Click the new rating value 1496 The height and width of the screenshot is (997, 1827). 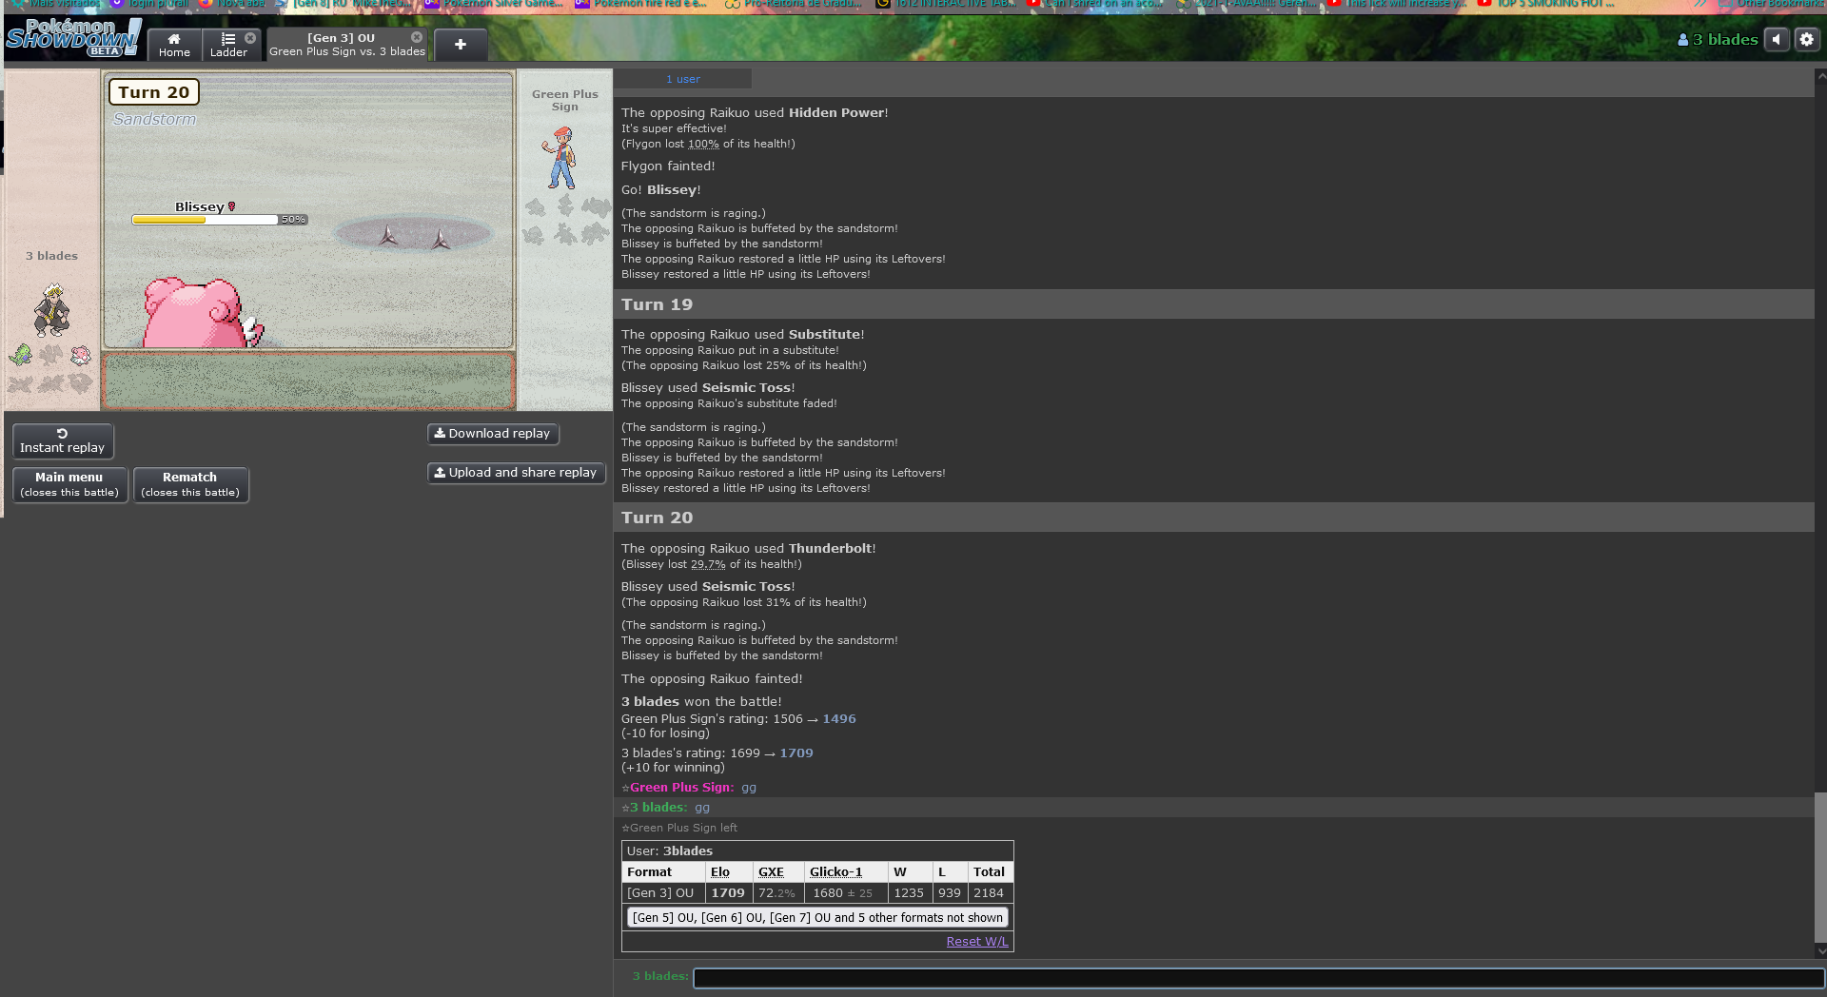click(x=839, y=719)
